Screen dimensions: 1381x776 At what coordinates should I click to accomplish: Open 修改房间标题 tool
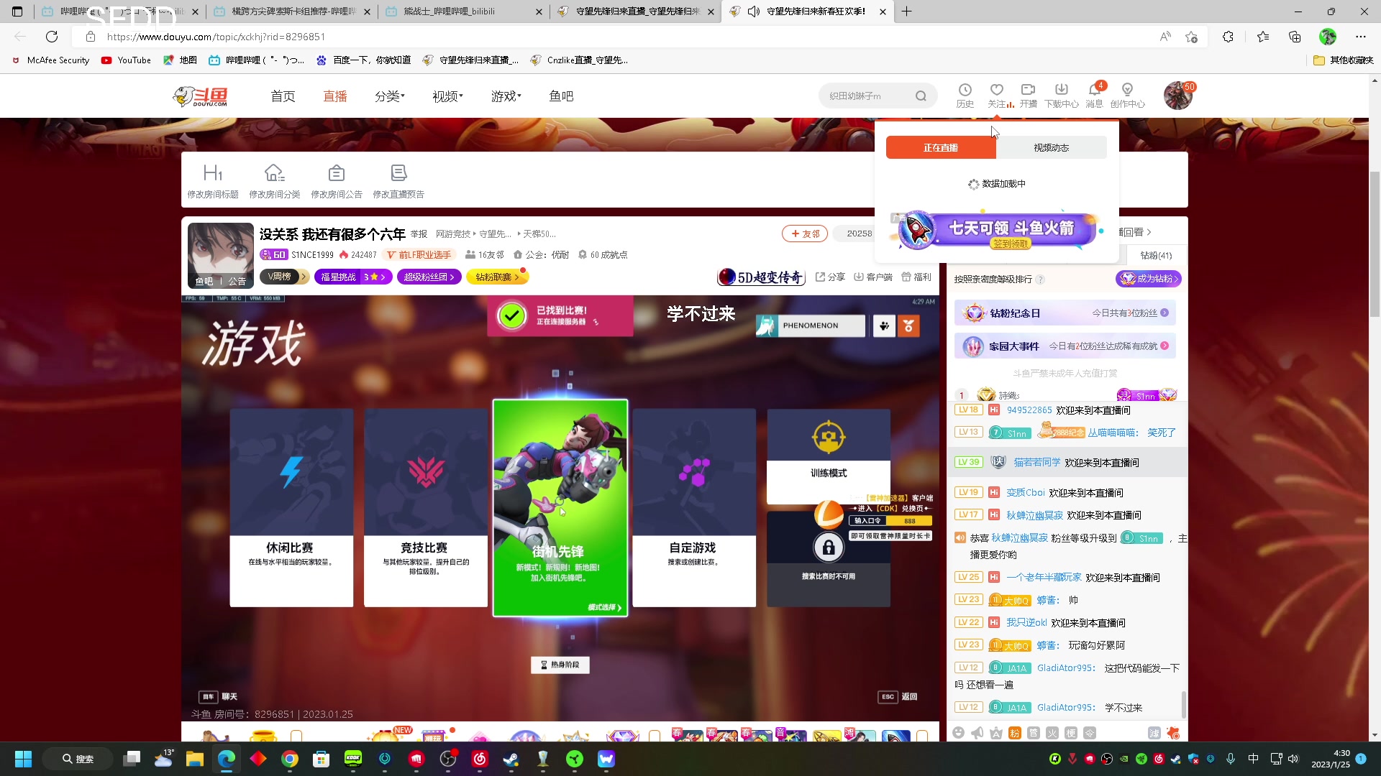213,180
